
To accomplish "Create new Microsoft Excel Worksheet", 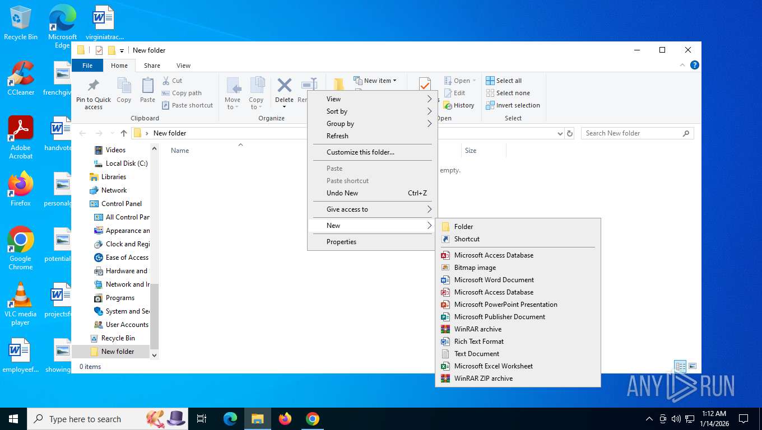I will coord(518,366).
